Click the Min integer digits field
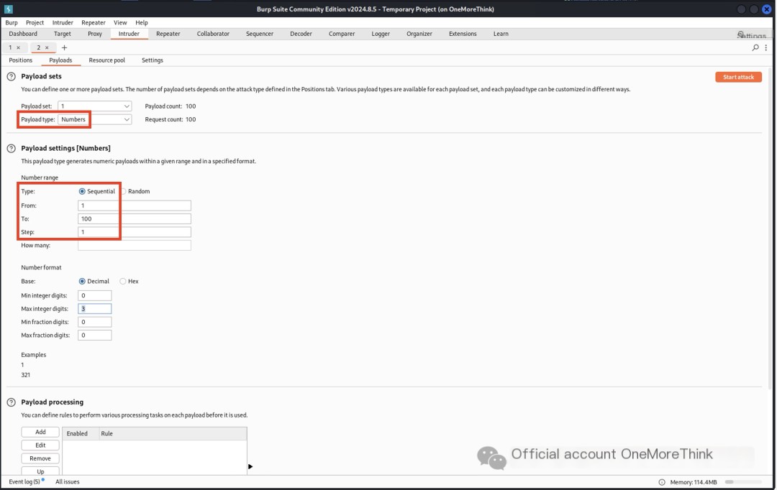Viewport: 777px width, 490px height. pos(95,295)
